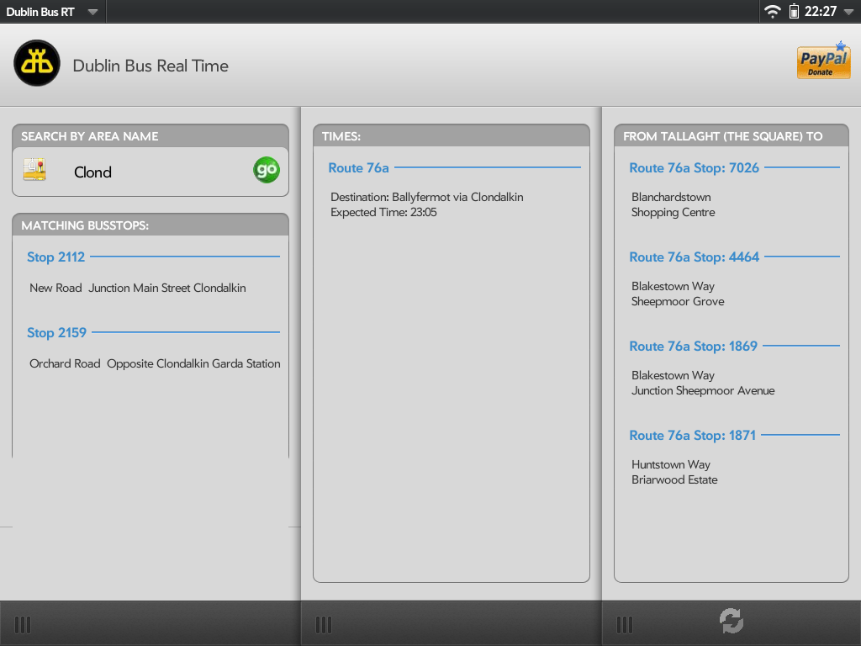Open system menu arrow beside the clock

point(848,12)
